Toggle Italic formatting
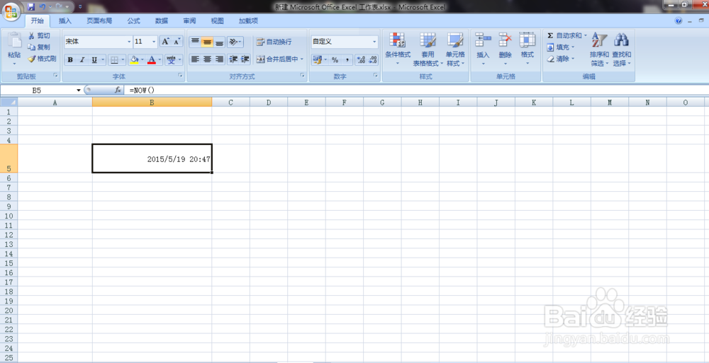709x363 pixels. (82, 59)
